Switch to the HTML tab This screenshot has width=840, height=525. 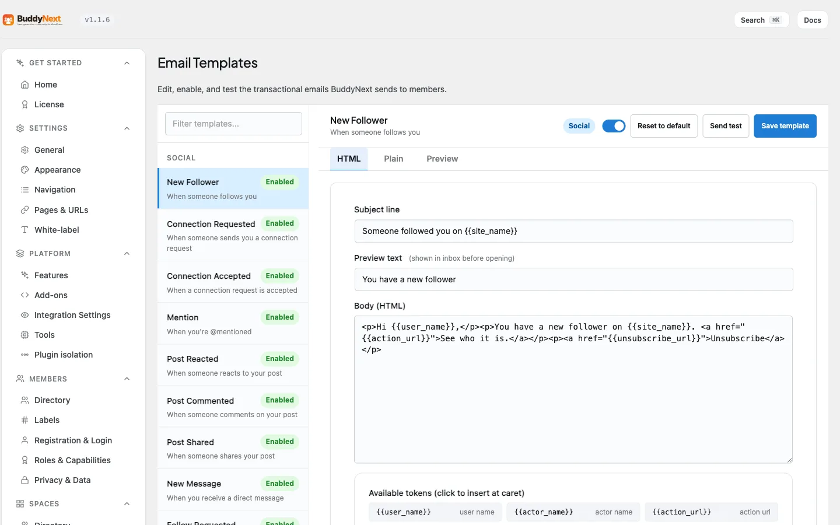(x=349, y=159)
